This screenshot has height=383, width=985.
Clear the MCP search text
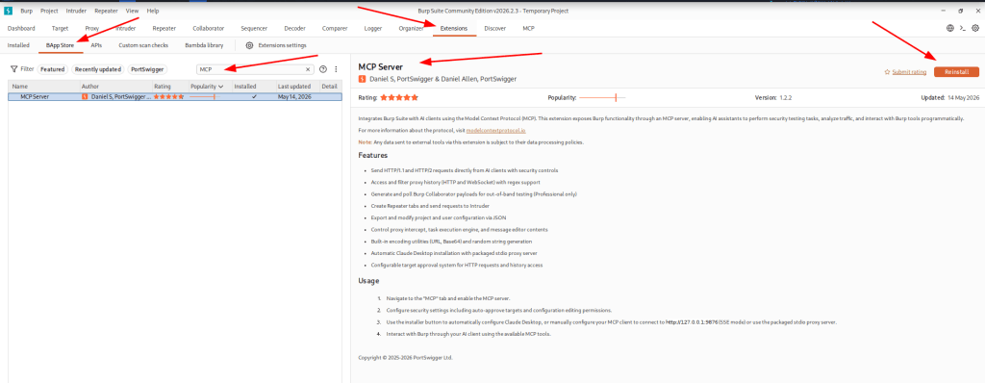pyautogui.click(x=308, y=69)
